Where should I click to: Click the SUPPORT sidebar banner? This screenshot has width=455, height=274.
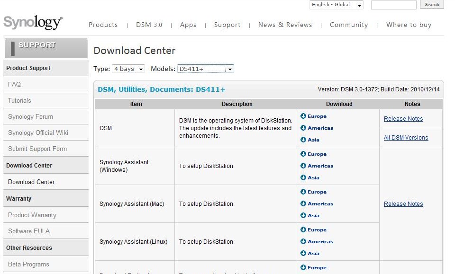coord(46,49)
